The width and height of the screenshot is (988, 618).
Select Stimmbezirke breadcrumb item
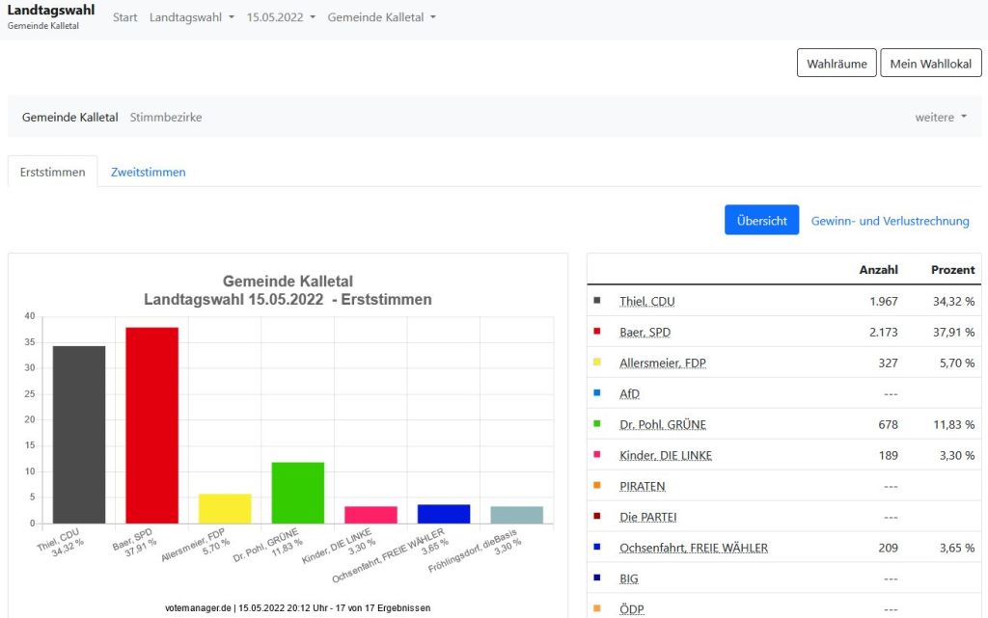coord(166,117)
